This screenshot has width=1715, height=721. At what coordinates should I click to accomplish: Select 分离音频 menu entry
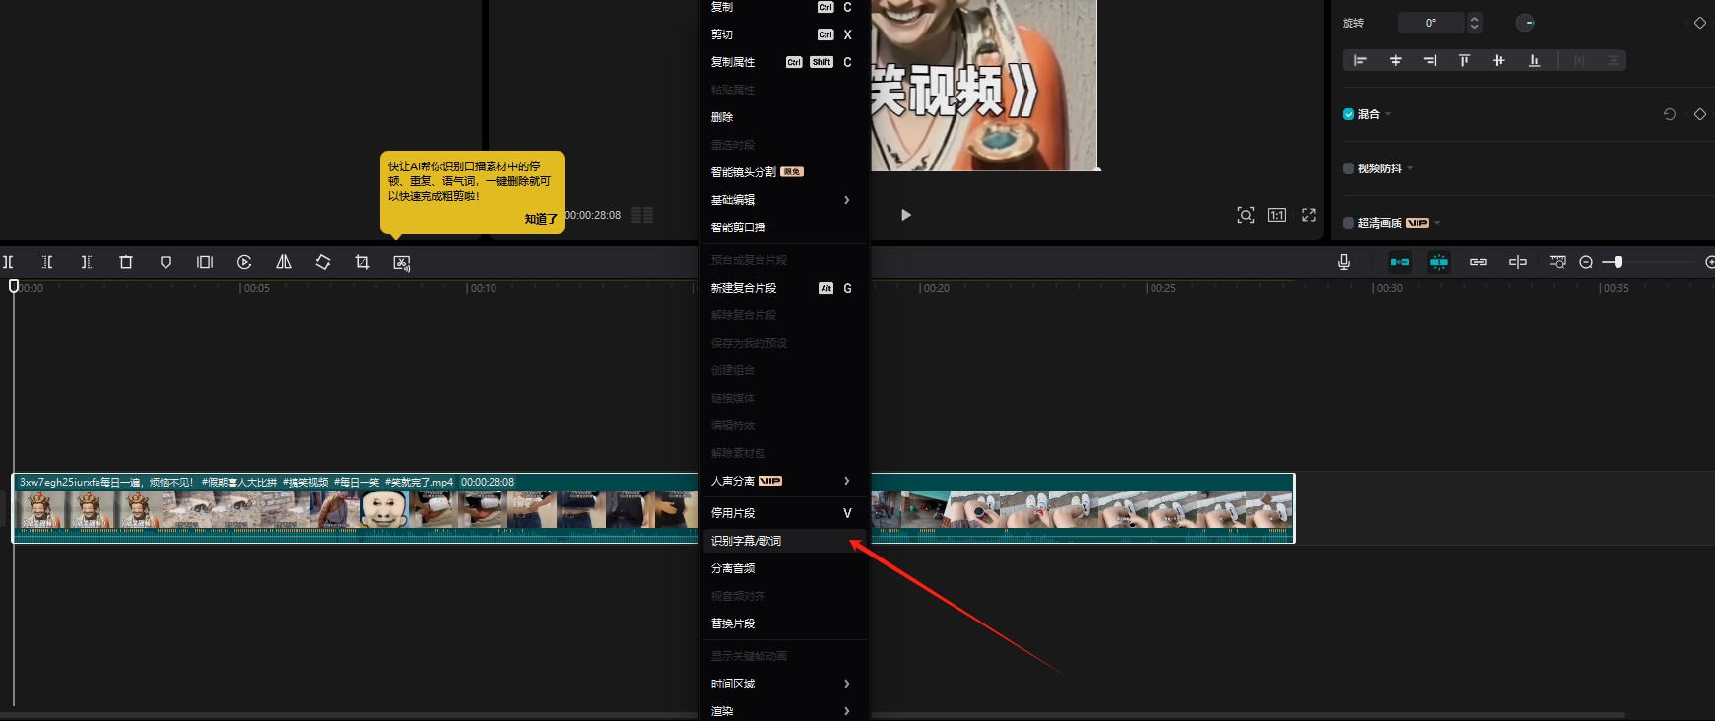(x=784, y=568)
